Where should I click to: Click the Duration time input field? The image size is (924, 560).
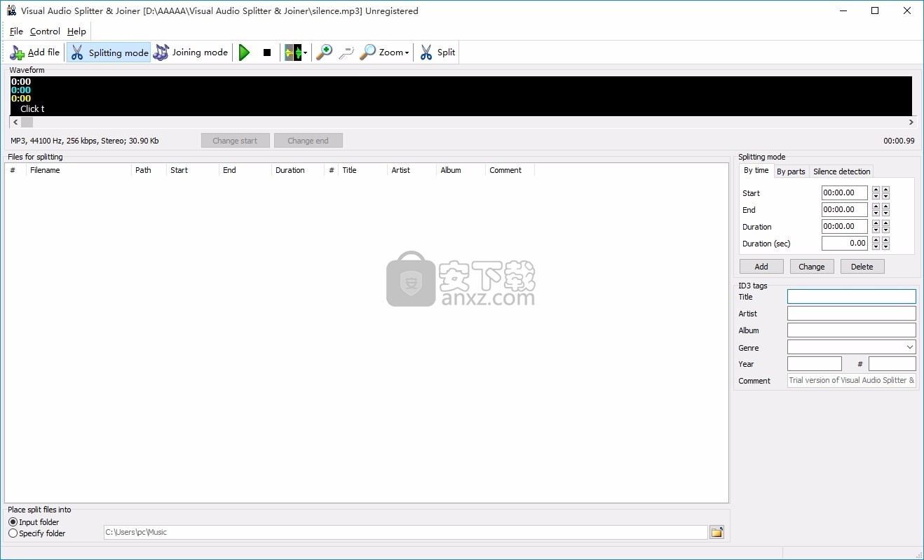tap(845, 226)
